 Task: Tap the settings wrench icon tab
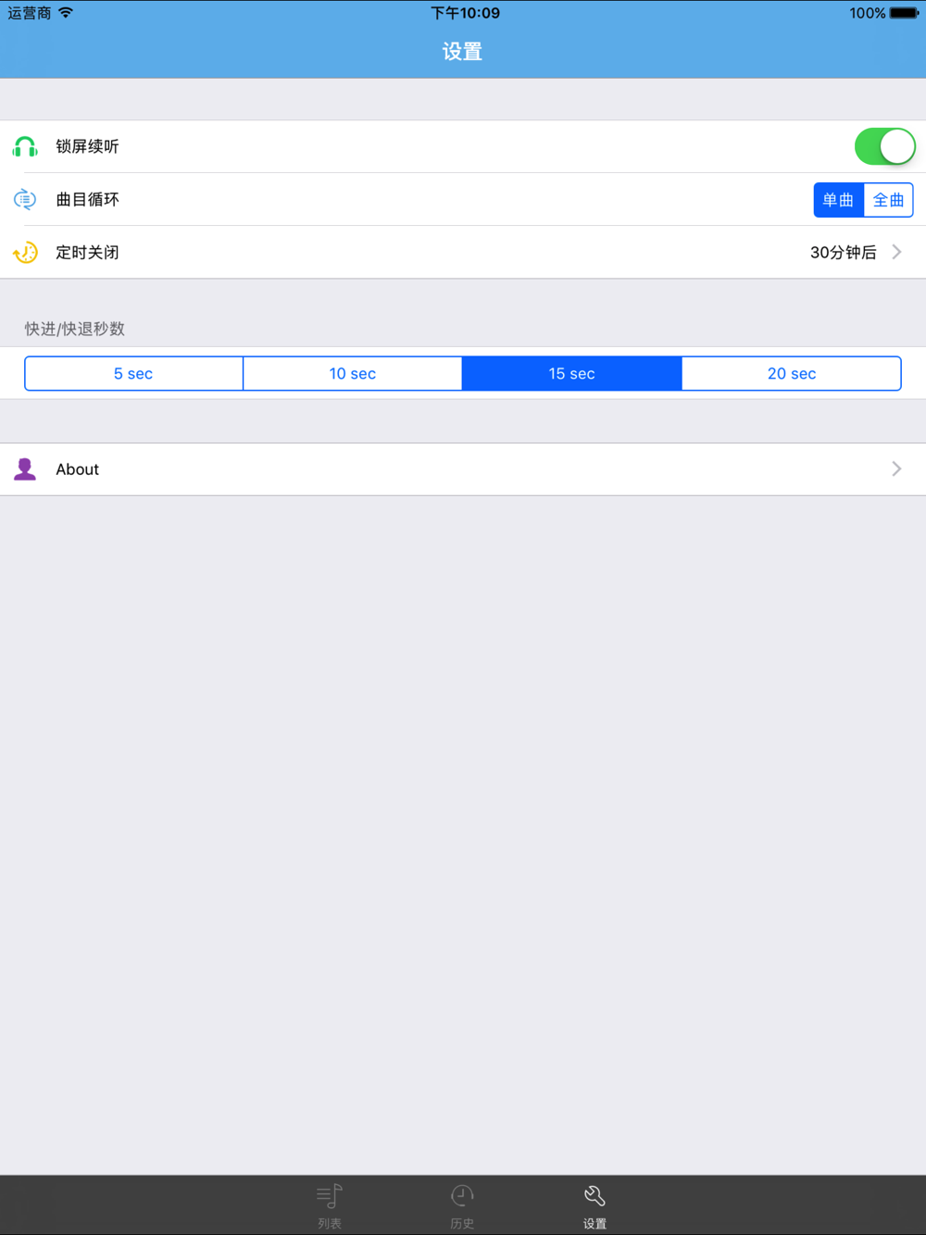coord(594,1195)
